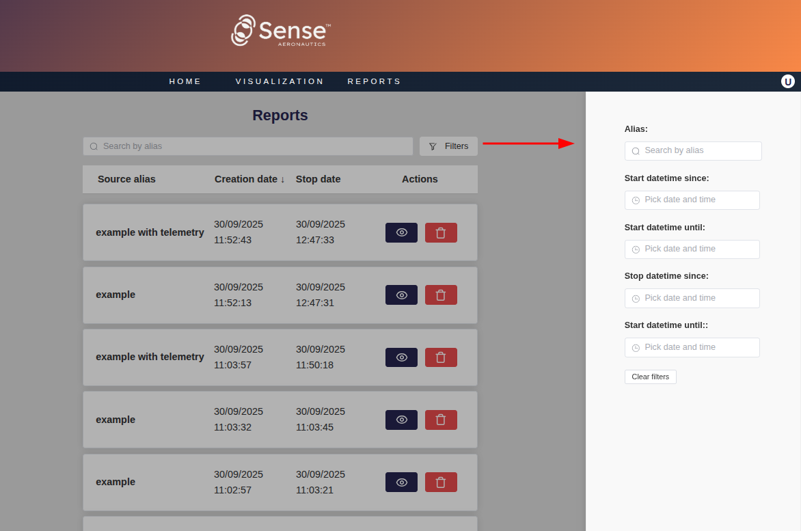The width and height of the screenshot is (801, 531).
Task: Delete the example report created at 11:03:32
Action: point(441,420)
